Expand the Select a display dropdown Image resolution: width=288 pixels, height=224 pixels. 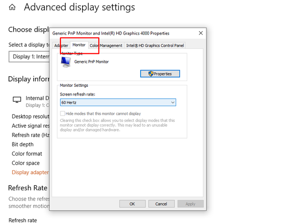pyautogui.click(x=29, y=57)
